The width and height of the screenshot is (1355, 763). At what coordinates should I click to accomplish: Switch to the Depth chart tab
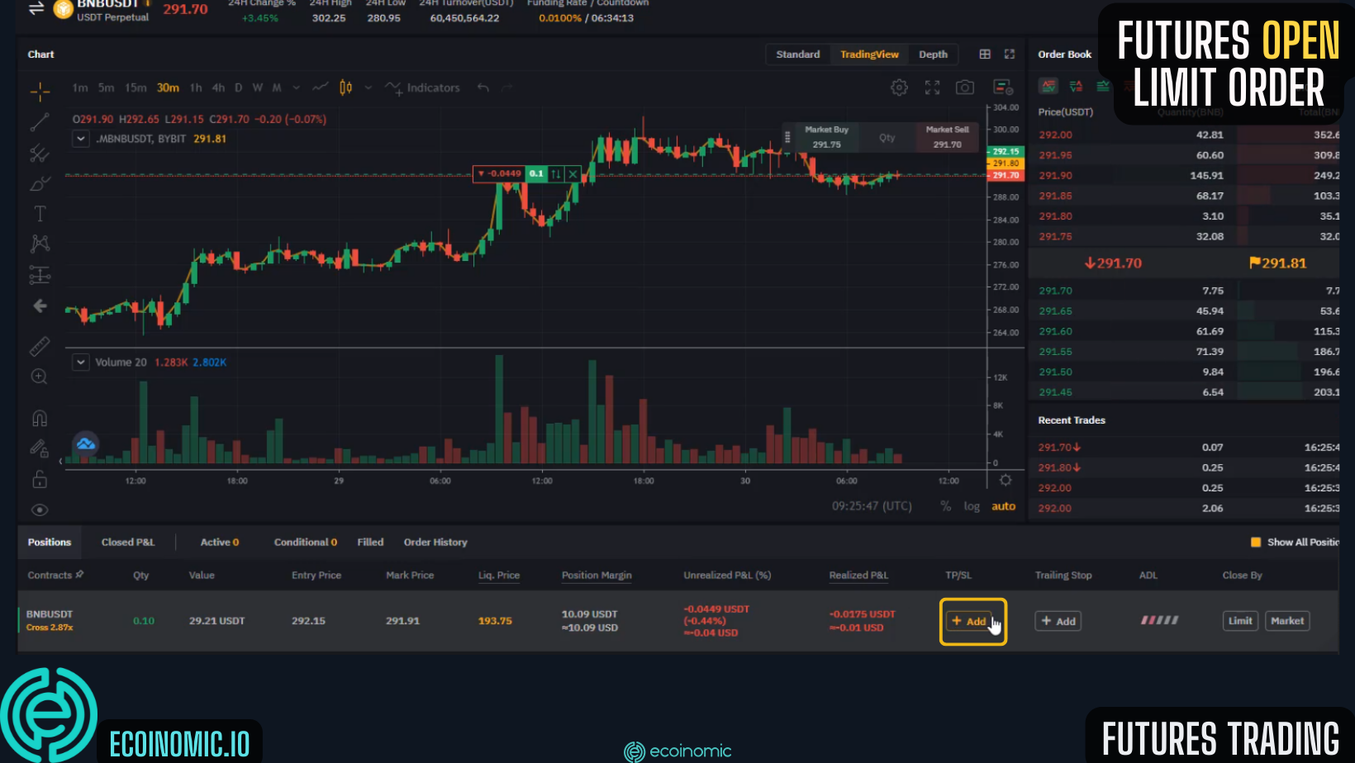point(933,54)
